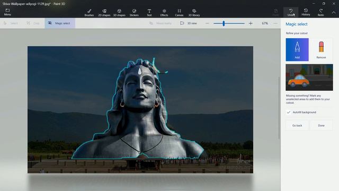The height and width of the screenshot is (191, 339).
Task: Zoom in with the plus button
Action: click(x=251, y=23)
